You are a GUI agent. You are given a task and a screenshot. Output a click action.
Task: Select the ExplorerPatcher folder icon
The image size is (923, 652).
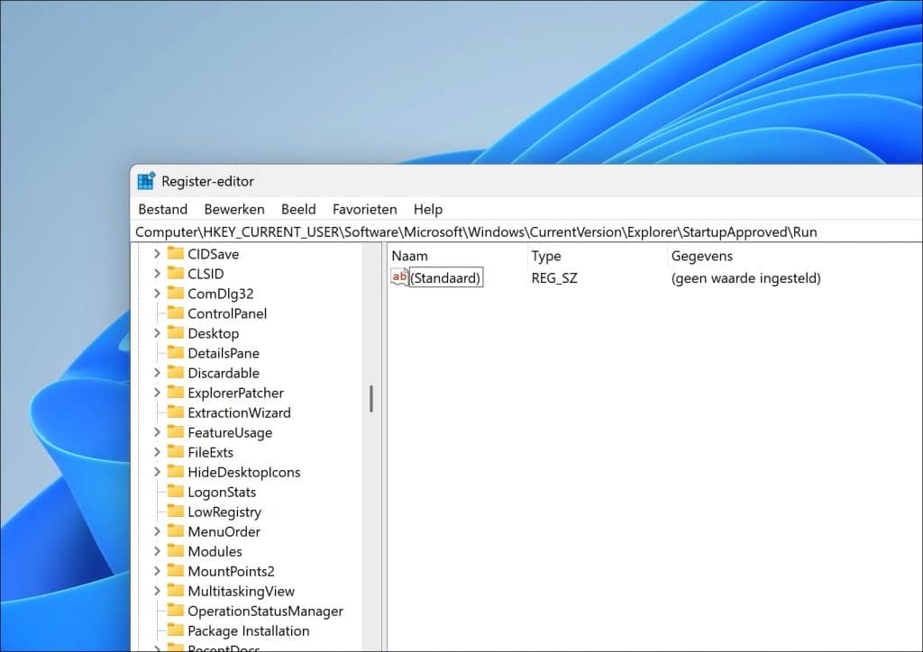click(x=175, y=393)
